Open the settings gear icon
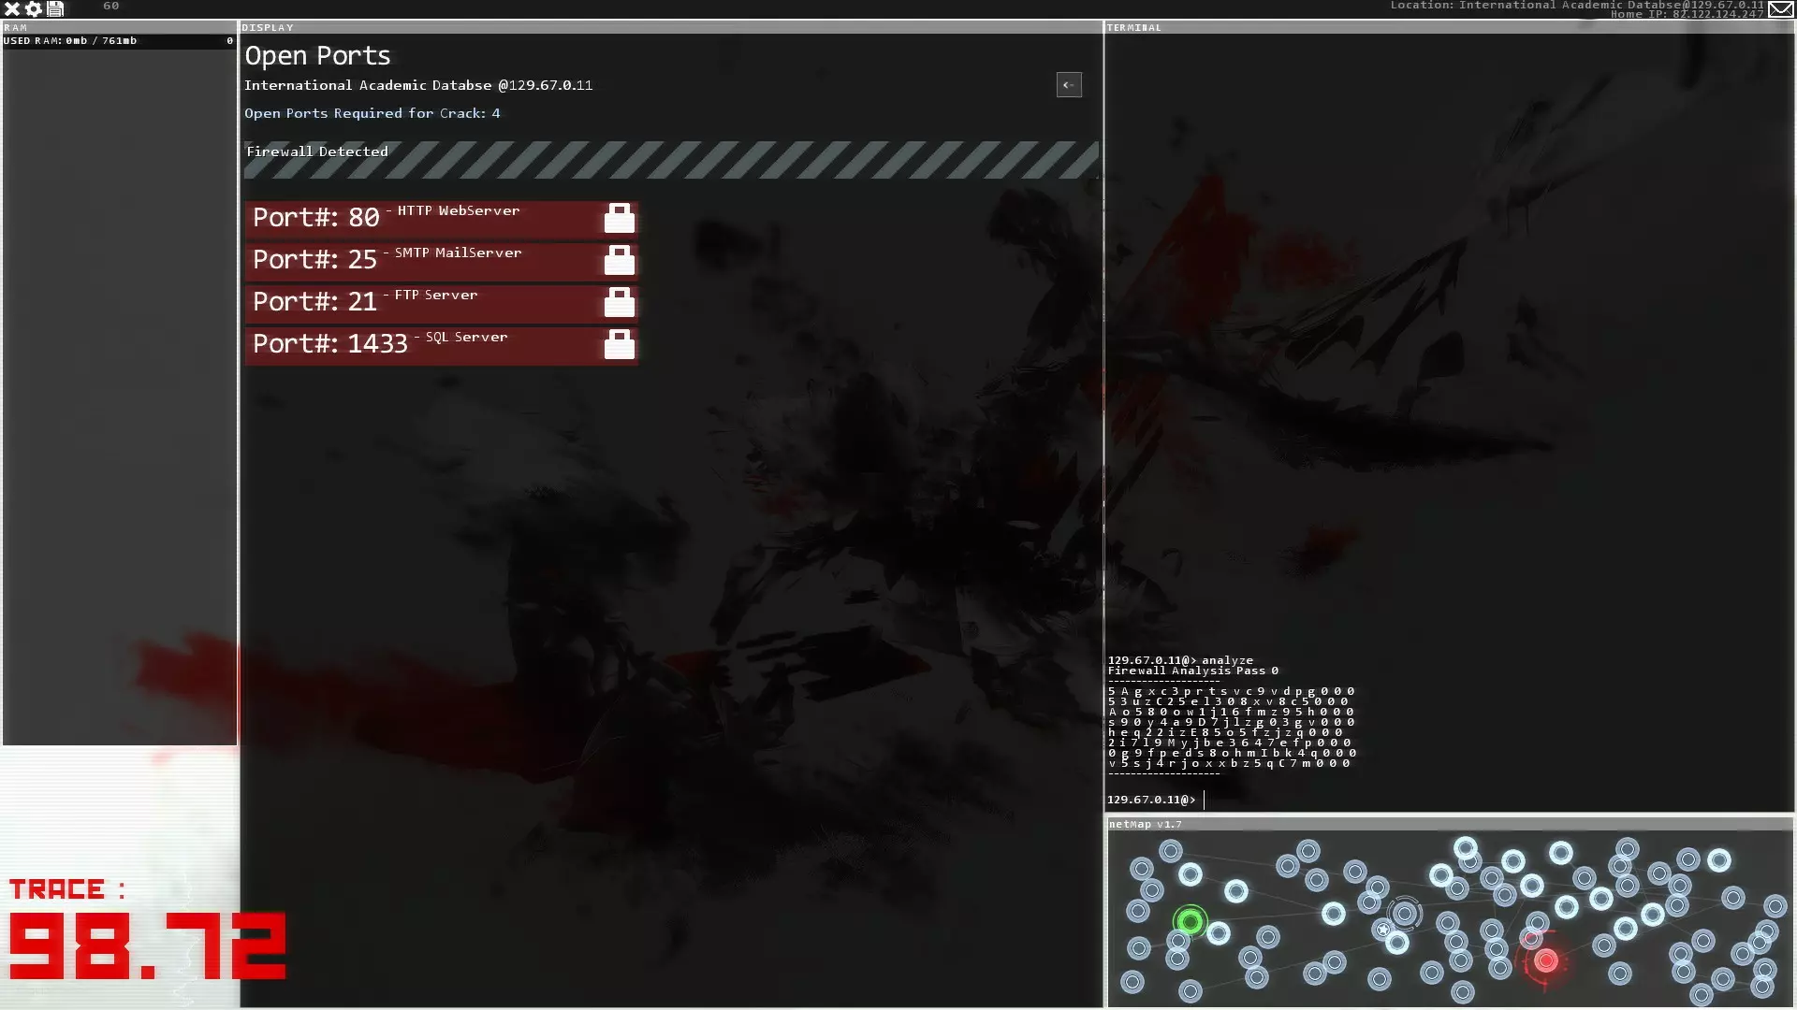Screen dimensions: 1797x1010 click(x=34, y=8)
